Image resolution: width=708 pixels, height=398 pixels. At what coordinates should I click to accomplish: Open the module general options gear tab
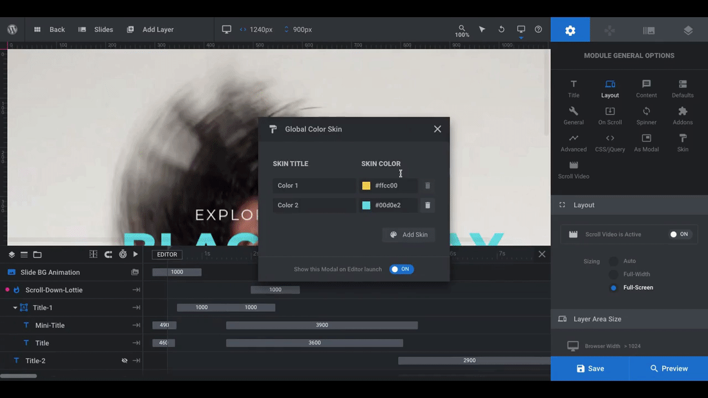pos(570,30)
